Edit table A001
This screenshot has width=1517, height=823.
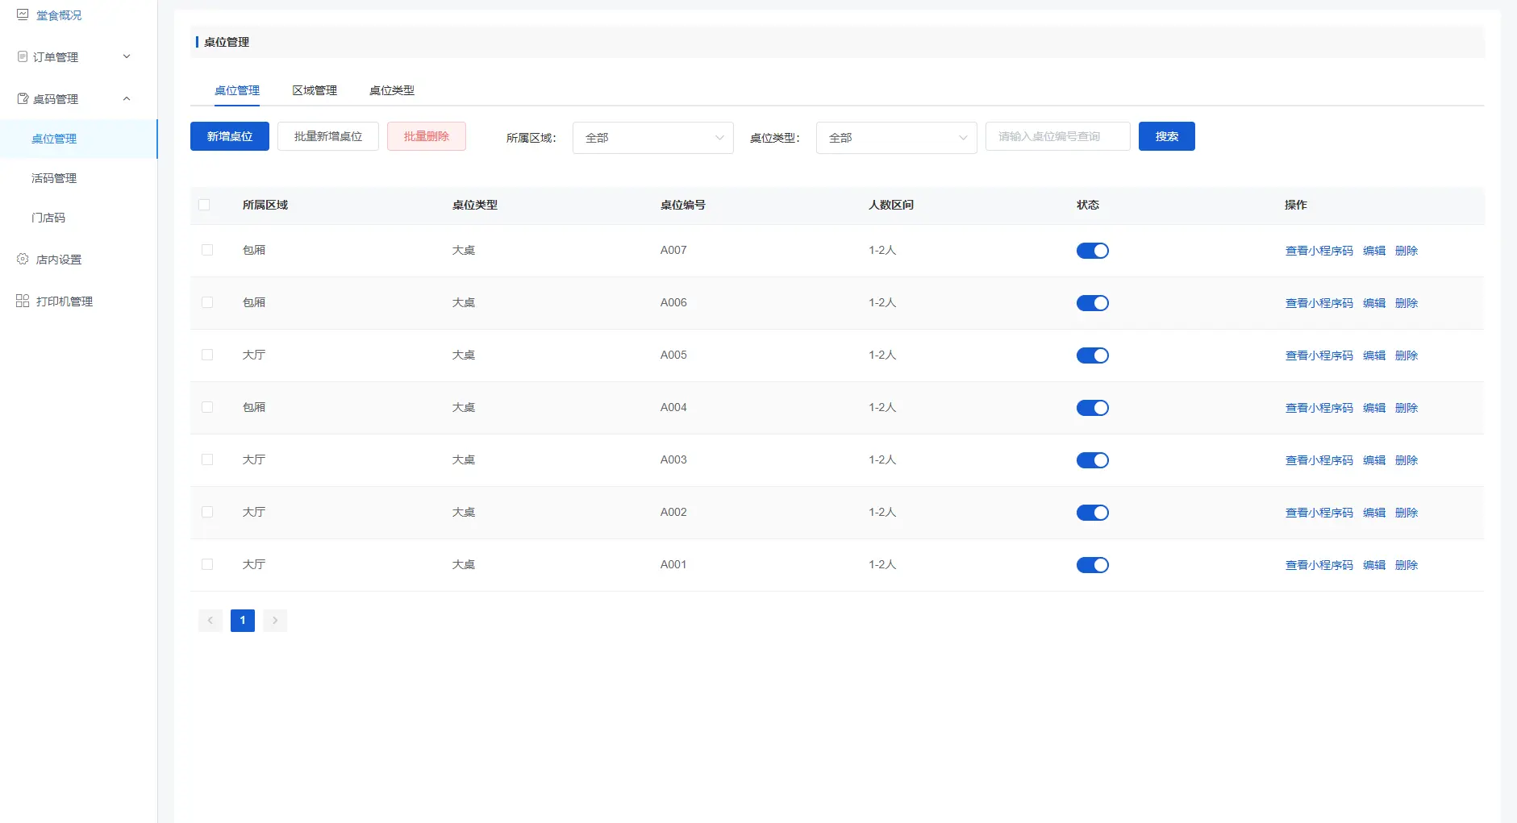point(1374,565)
